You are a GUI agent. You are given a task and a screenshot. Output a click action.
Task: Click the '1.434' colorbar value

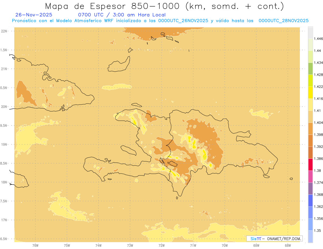pyautogui.click(x=318, y=63)
